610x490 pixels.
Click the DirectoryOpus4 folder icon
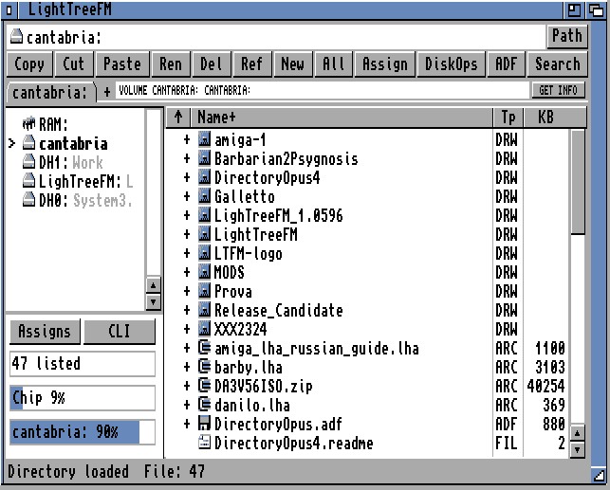[x=204, y=177]
